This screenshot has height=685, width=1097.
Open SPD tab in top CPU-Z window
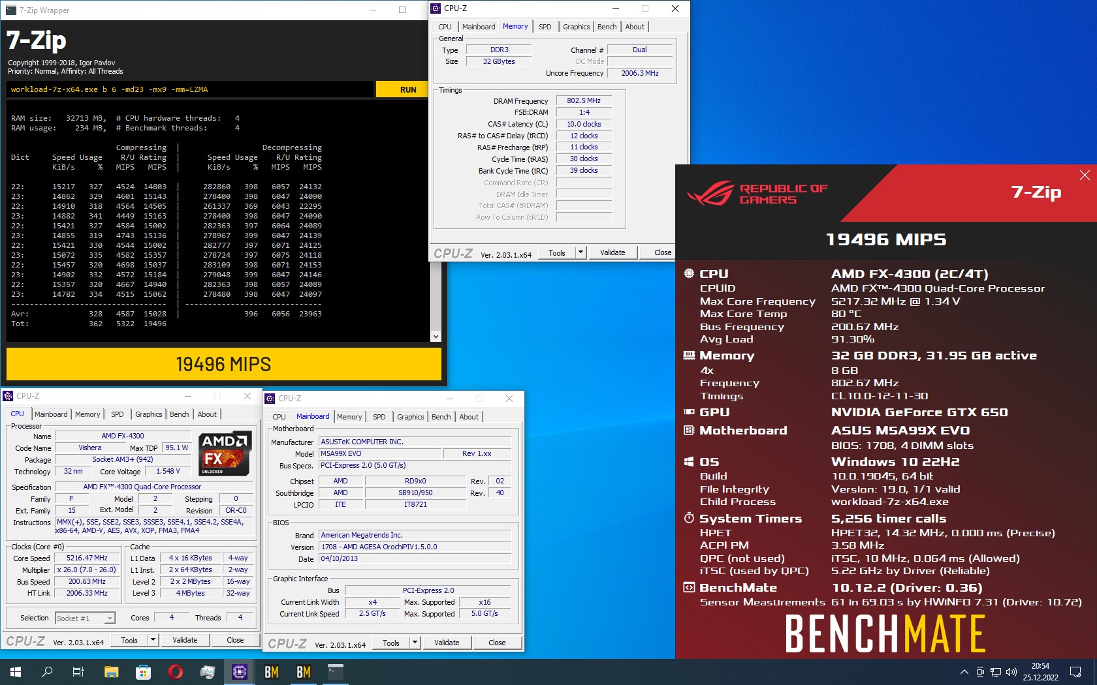(x=545, y=27)
